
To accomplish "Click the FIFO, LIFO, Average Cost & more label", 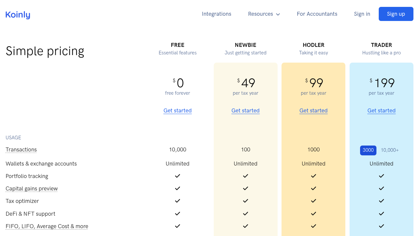I will click(x=47, y=226).
